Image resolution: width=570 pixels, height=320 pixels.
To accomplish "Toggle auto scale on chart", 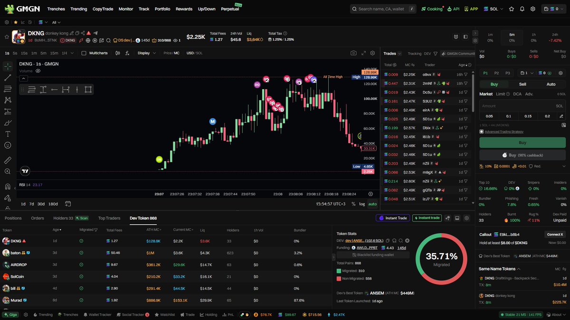I will (372, 204).
